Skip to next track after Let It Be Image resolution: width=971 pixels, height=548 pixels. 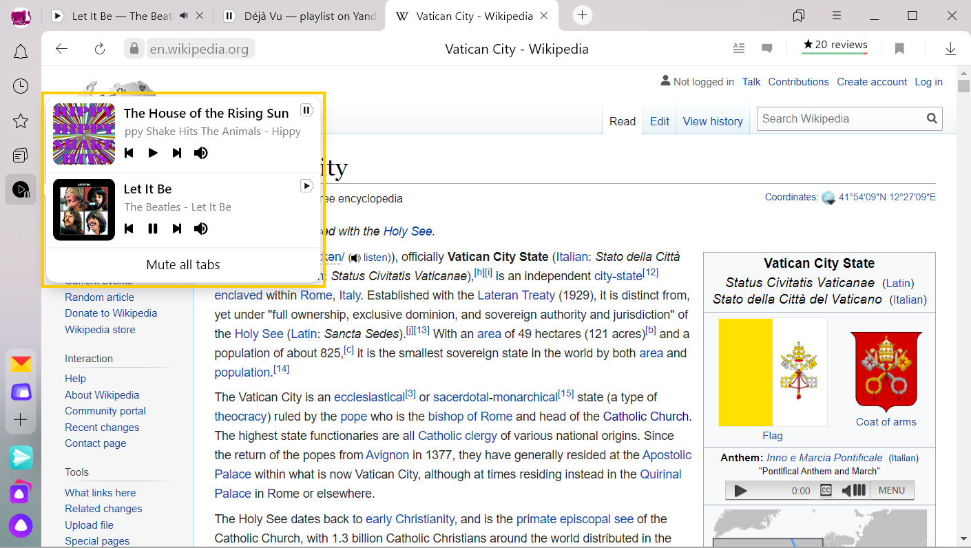pos(177,229)
